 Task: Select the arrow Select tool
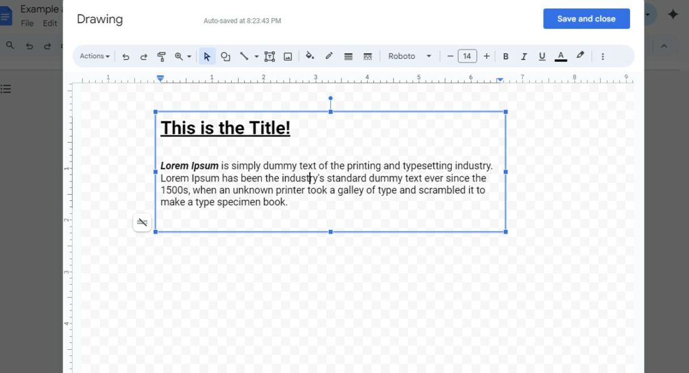pos(207,56)
